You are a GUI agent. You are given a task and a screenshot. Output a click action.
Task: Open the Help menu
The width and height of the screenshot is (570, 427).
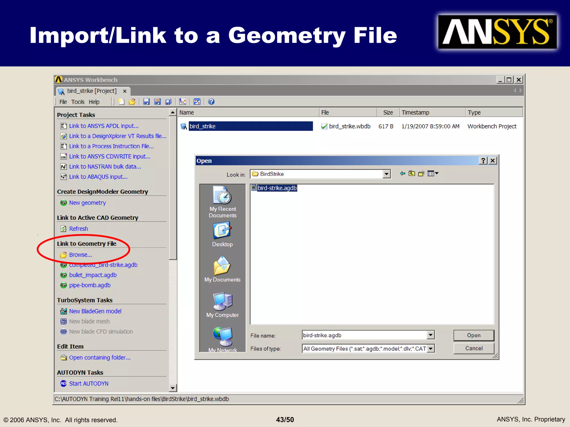click(x=94, y=102)
